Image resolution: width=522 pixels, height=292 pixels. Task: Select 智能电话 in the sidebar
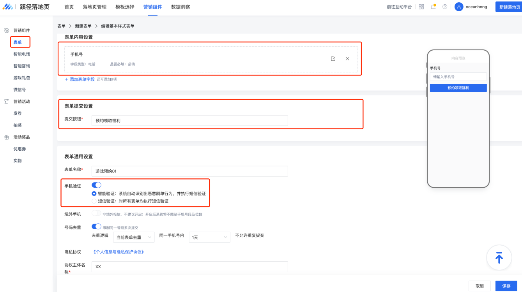pyautogui.click(x=22, y=54)
